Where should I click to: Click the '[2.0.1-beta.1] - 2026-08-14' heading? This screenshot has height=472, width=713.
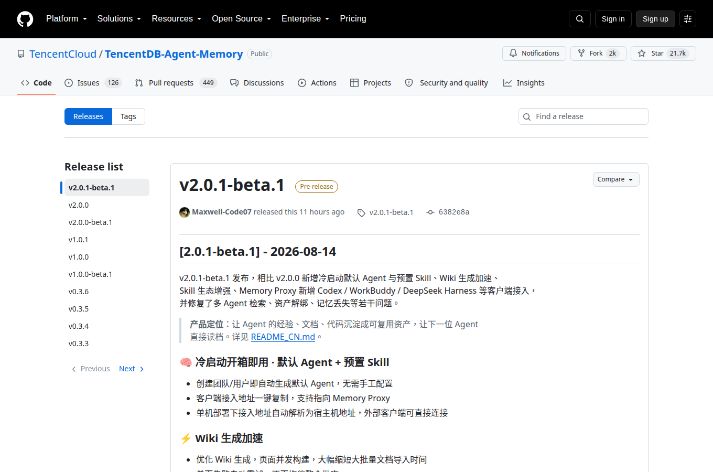pos(258,252)
